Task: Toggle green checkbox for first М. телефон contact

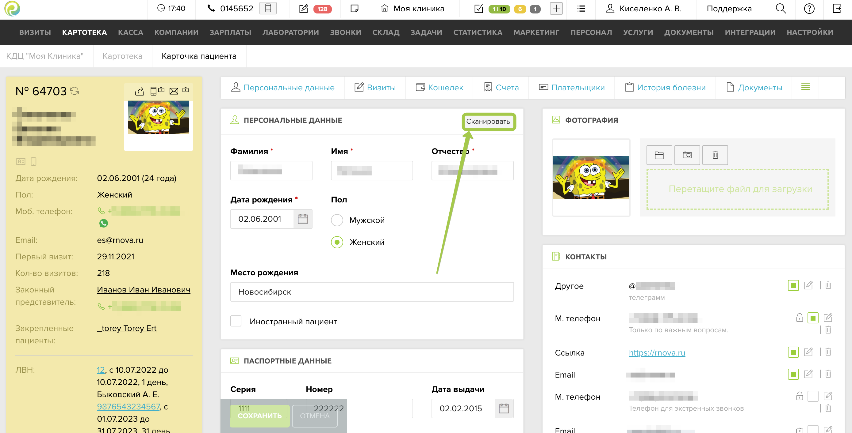Action: [813, 318]
